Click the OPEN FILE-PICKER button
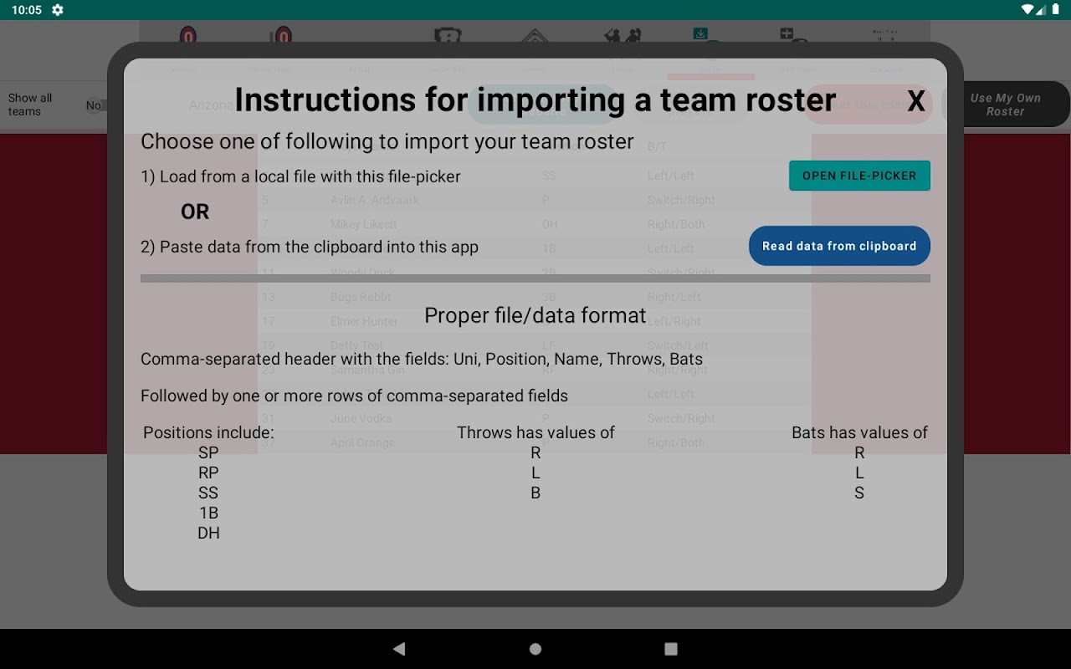 [x=859, y=176]
